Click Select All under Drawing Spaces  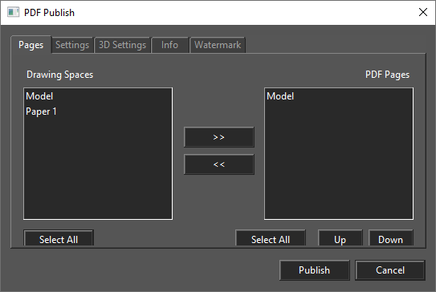[x=59, y=238]
